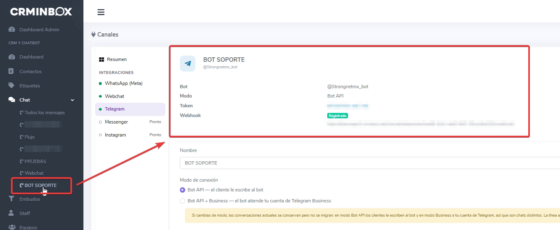Click the phone icon beside Webchat in sidebar
This screenshot has width=560, height=230.
pos(22,173)
